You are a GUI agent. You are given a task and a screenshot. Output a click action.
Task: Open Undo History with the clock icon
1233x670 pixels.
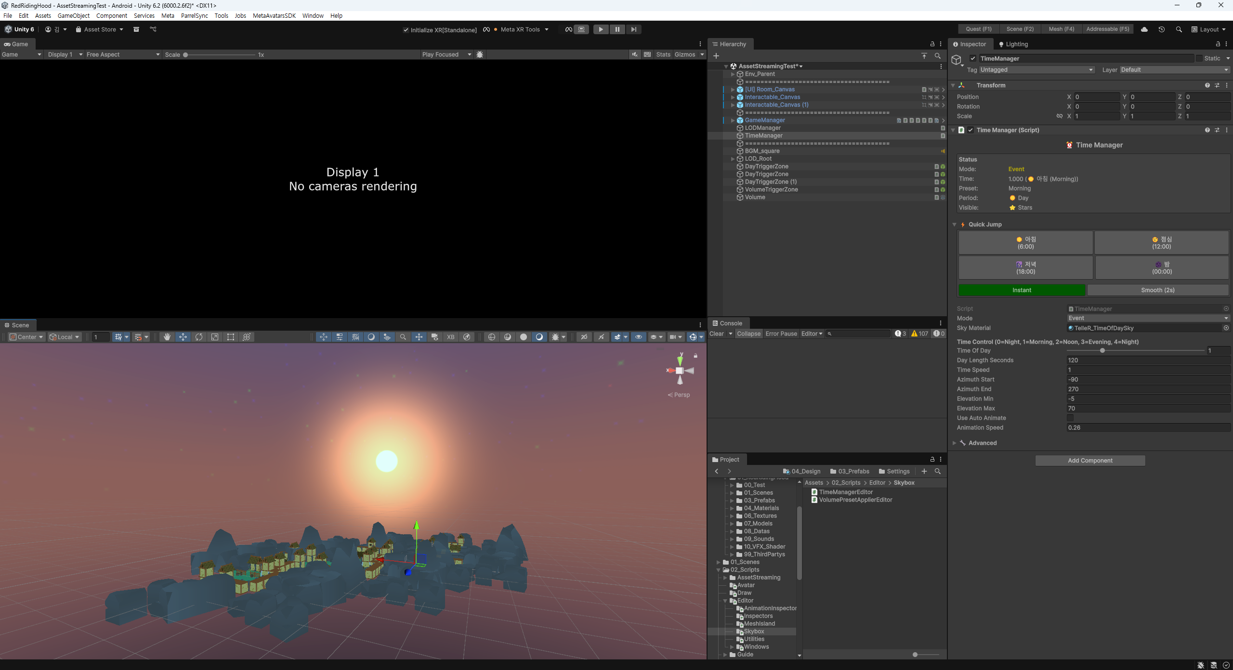coord(1162,29)
